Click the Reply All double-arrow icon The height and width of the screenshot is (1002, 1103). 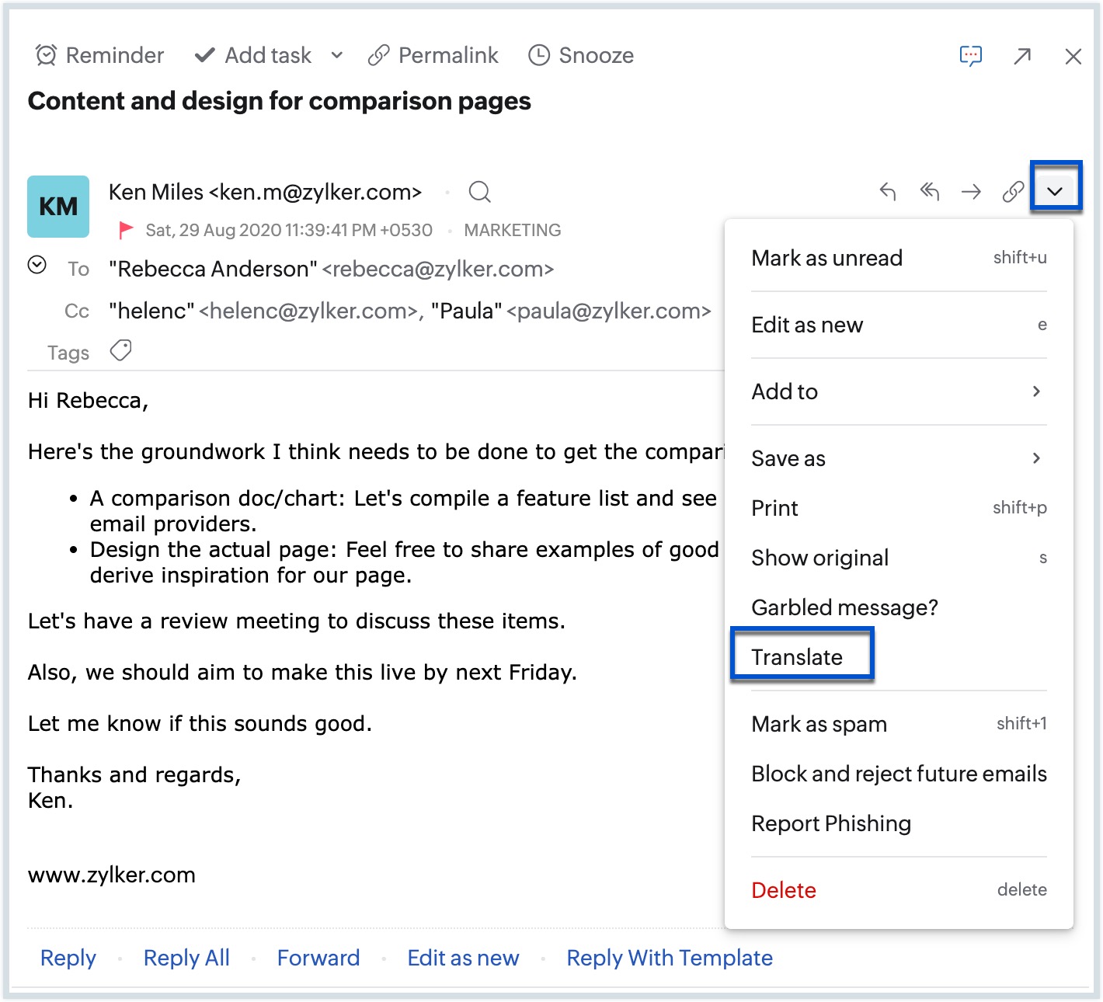coord(930,191)
